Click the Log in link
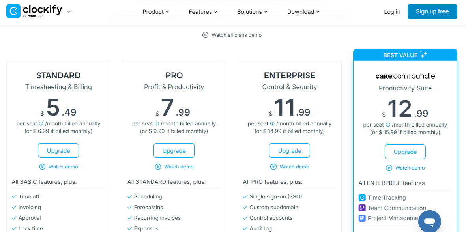 click(x=392, y=12)
